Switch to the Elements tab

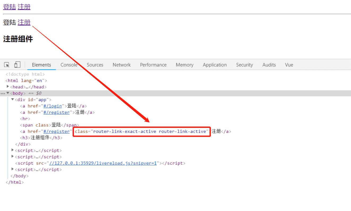[41, 65]
